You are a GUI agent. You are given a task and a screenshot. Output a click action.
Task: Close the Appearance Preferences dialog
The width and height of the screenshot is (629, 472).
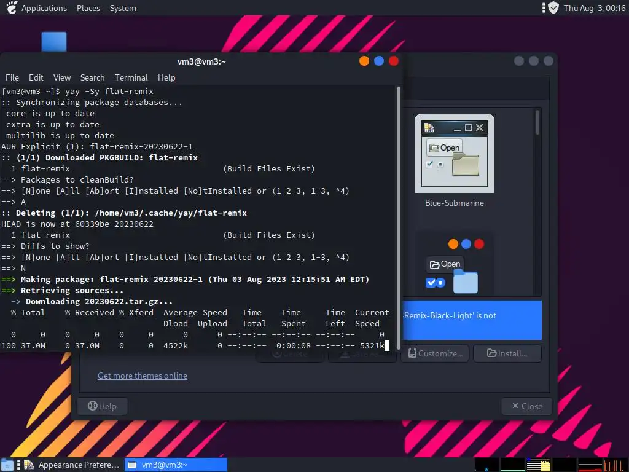click(526, 406)
